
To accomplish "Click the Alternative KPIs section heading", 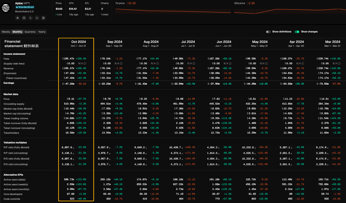I will pyautogui.click(x=14, y=175).
